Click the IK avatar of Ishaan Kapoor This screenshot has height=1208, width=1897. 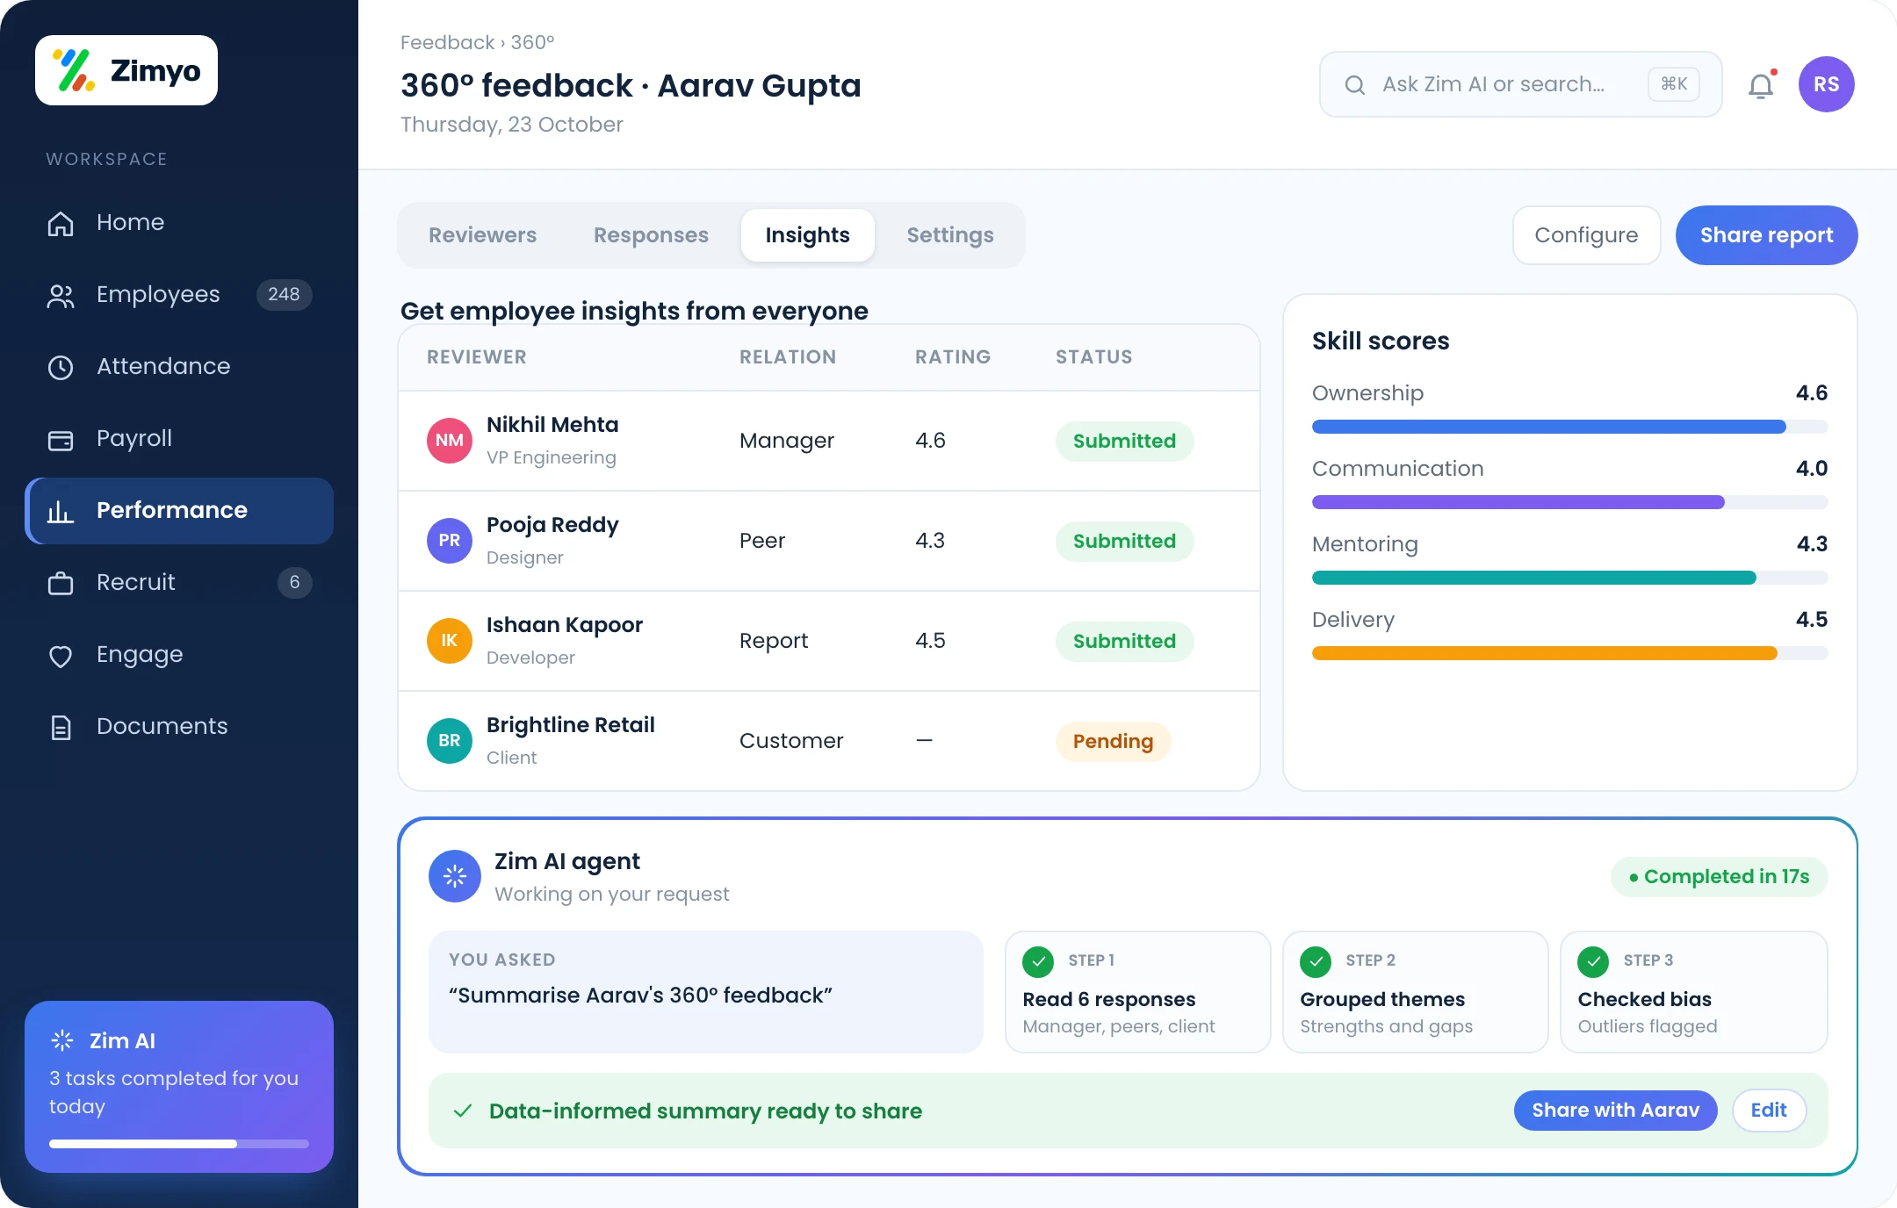(450, 641)
